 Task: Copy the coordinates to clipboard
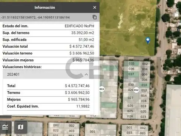point(95,17)
